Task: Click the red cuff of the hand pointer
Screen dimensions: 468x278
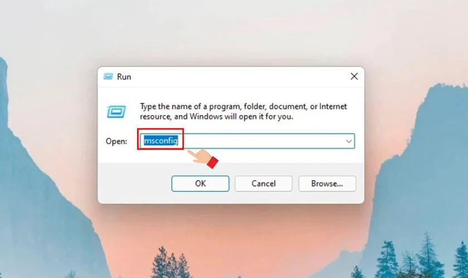Action: pos(212,162)
